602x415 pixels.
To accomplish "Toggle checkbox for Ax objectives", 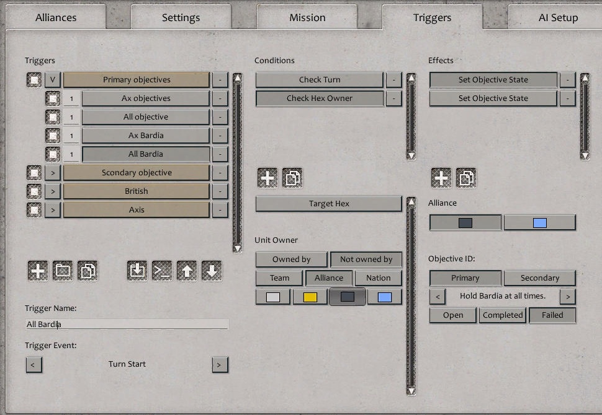I will [x=53, y=98].
